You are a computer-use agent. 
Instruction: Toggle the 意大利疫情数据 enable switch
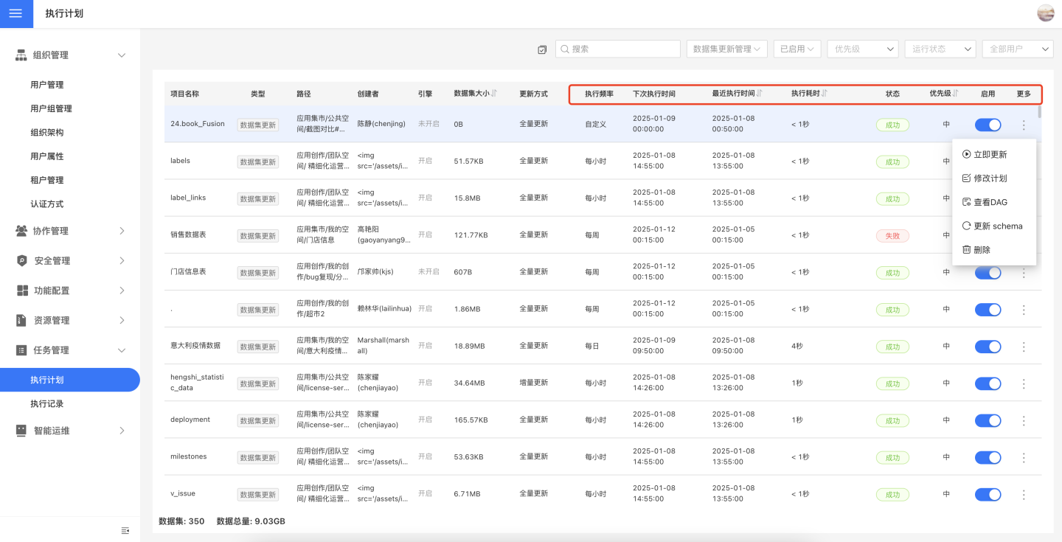(x=988, y=347)
